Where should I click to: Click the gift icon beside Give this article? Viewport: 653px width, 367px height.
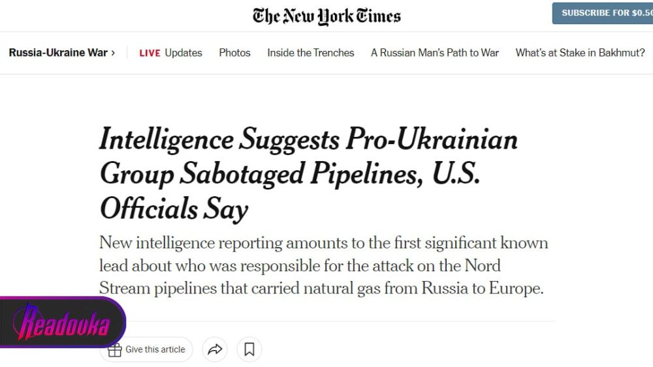[115, 350]
